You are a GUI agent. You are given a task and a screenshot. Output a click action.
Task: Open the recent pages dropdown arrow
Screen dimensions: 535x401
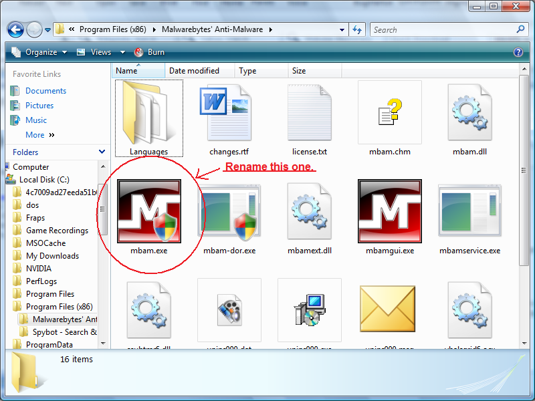pos(47,30)
